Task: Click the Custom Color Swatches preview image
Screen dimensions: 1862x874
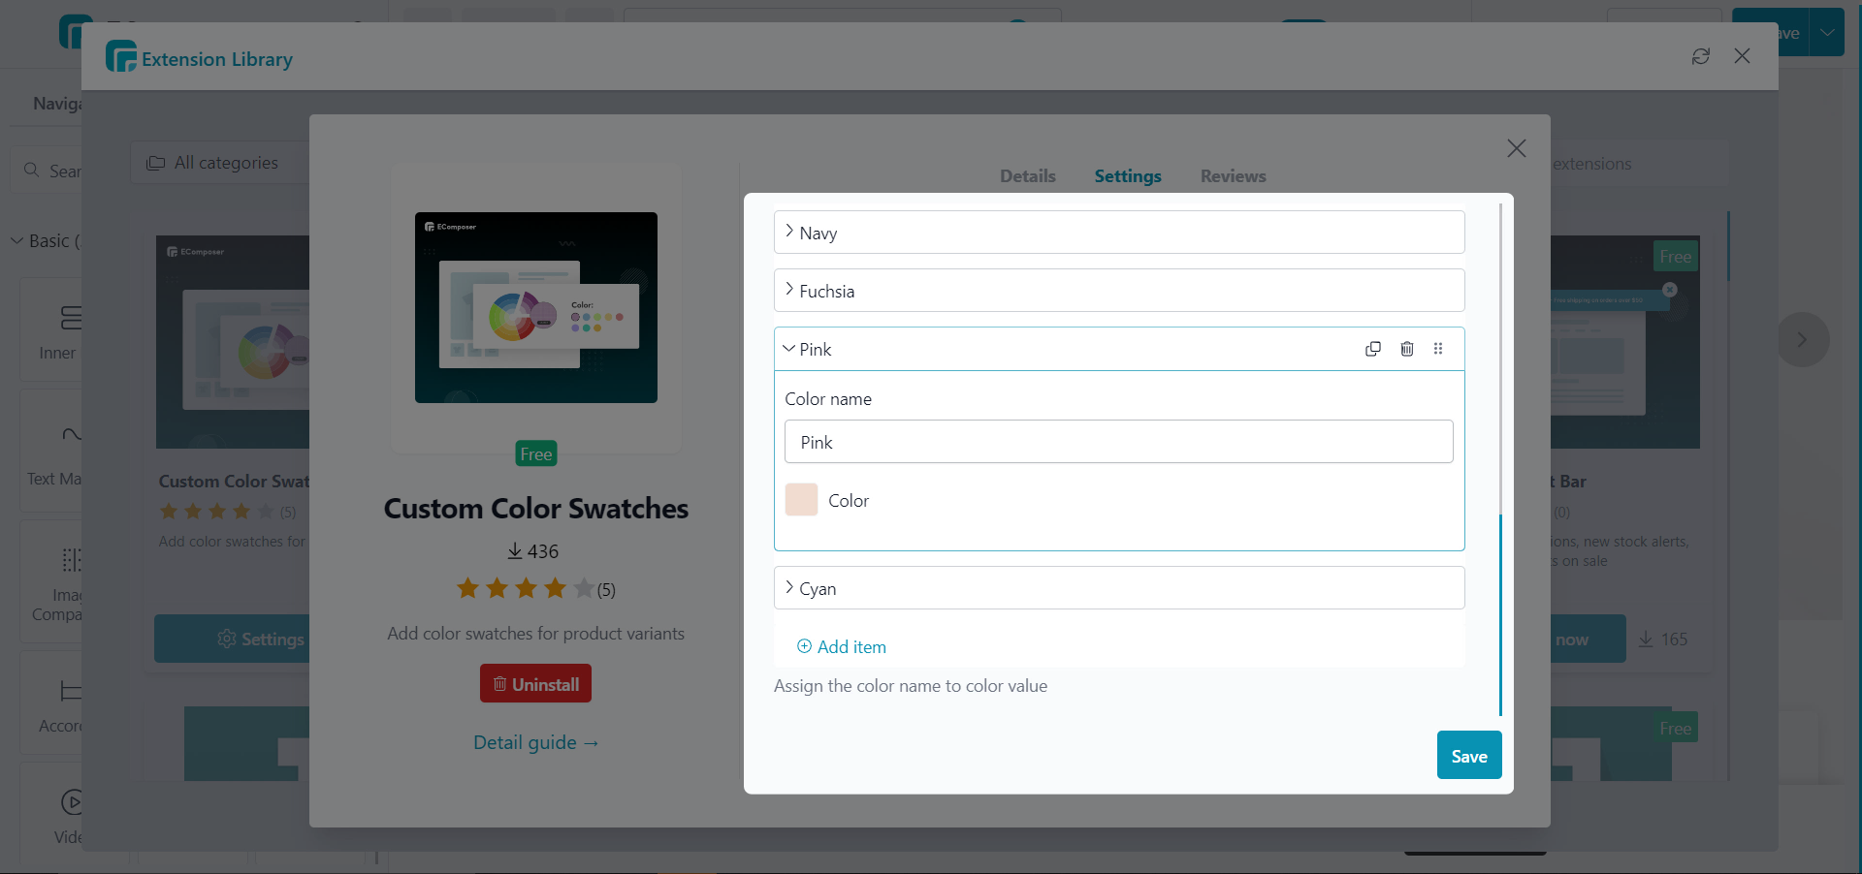Action: pyautogui.click(x=536, y=307)
